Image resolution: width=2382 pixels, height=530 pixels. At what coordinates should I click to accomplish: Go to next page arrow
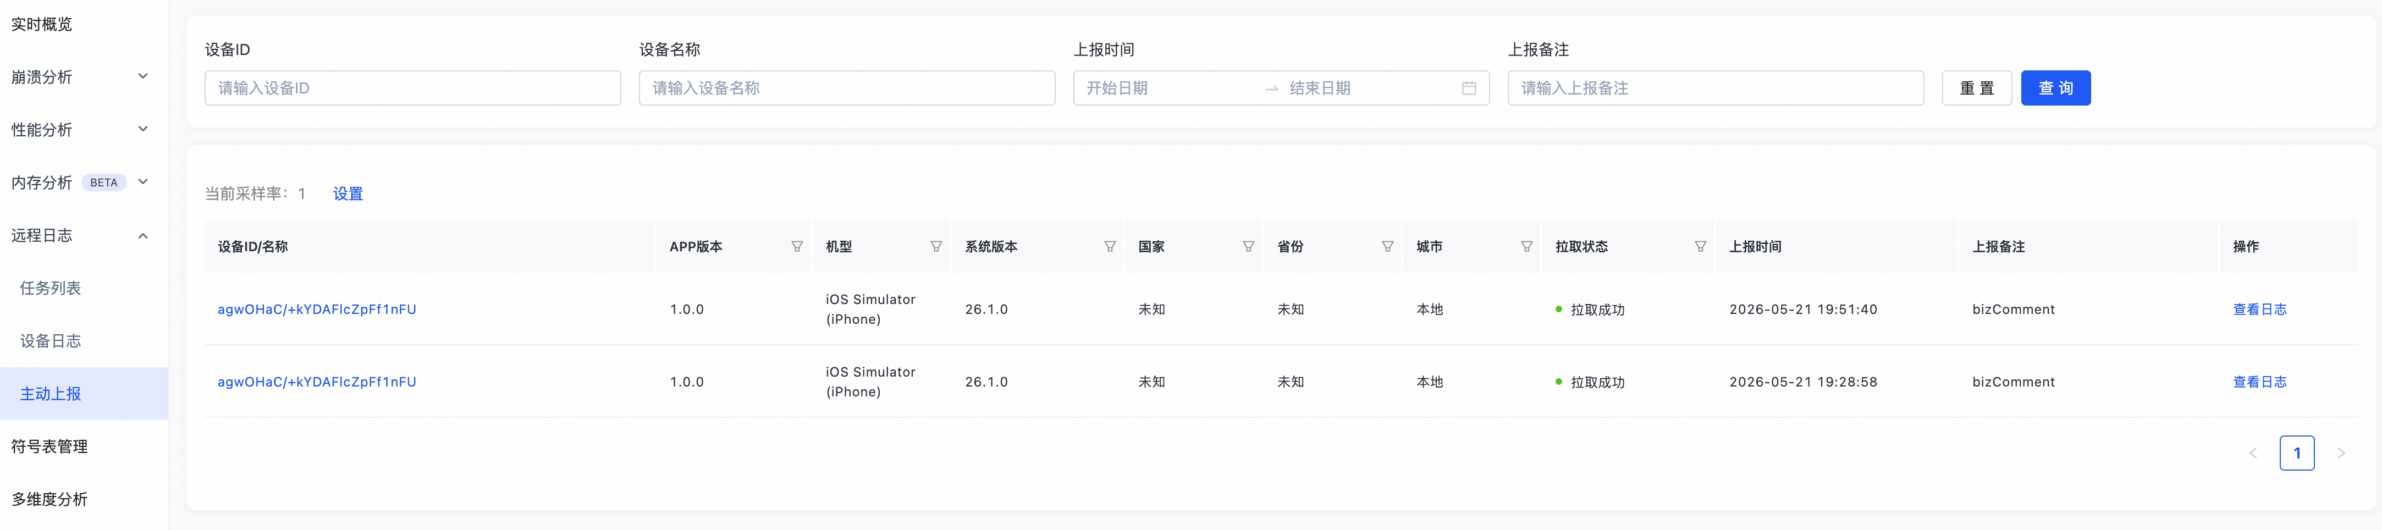coord(2340,453)
